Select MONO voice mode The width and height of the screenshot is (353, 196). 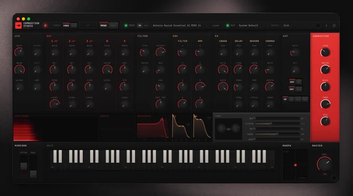point(103,25)
